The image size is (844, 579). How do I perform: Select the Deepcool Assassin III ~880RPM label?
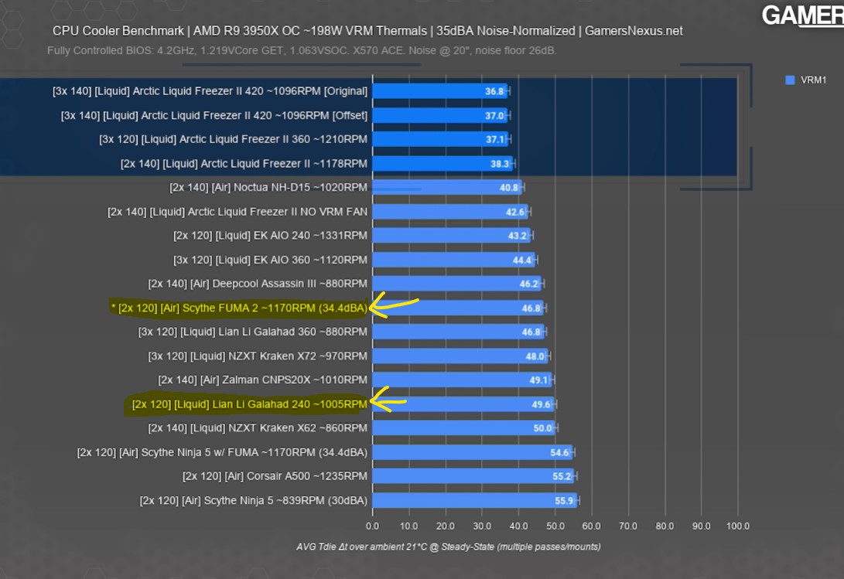point(258,284)
